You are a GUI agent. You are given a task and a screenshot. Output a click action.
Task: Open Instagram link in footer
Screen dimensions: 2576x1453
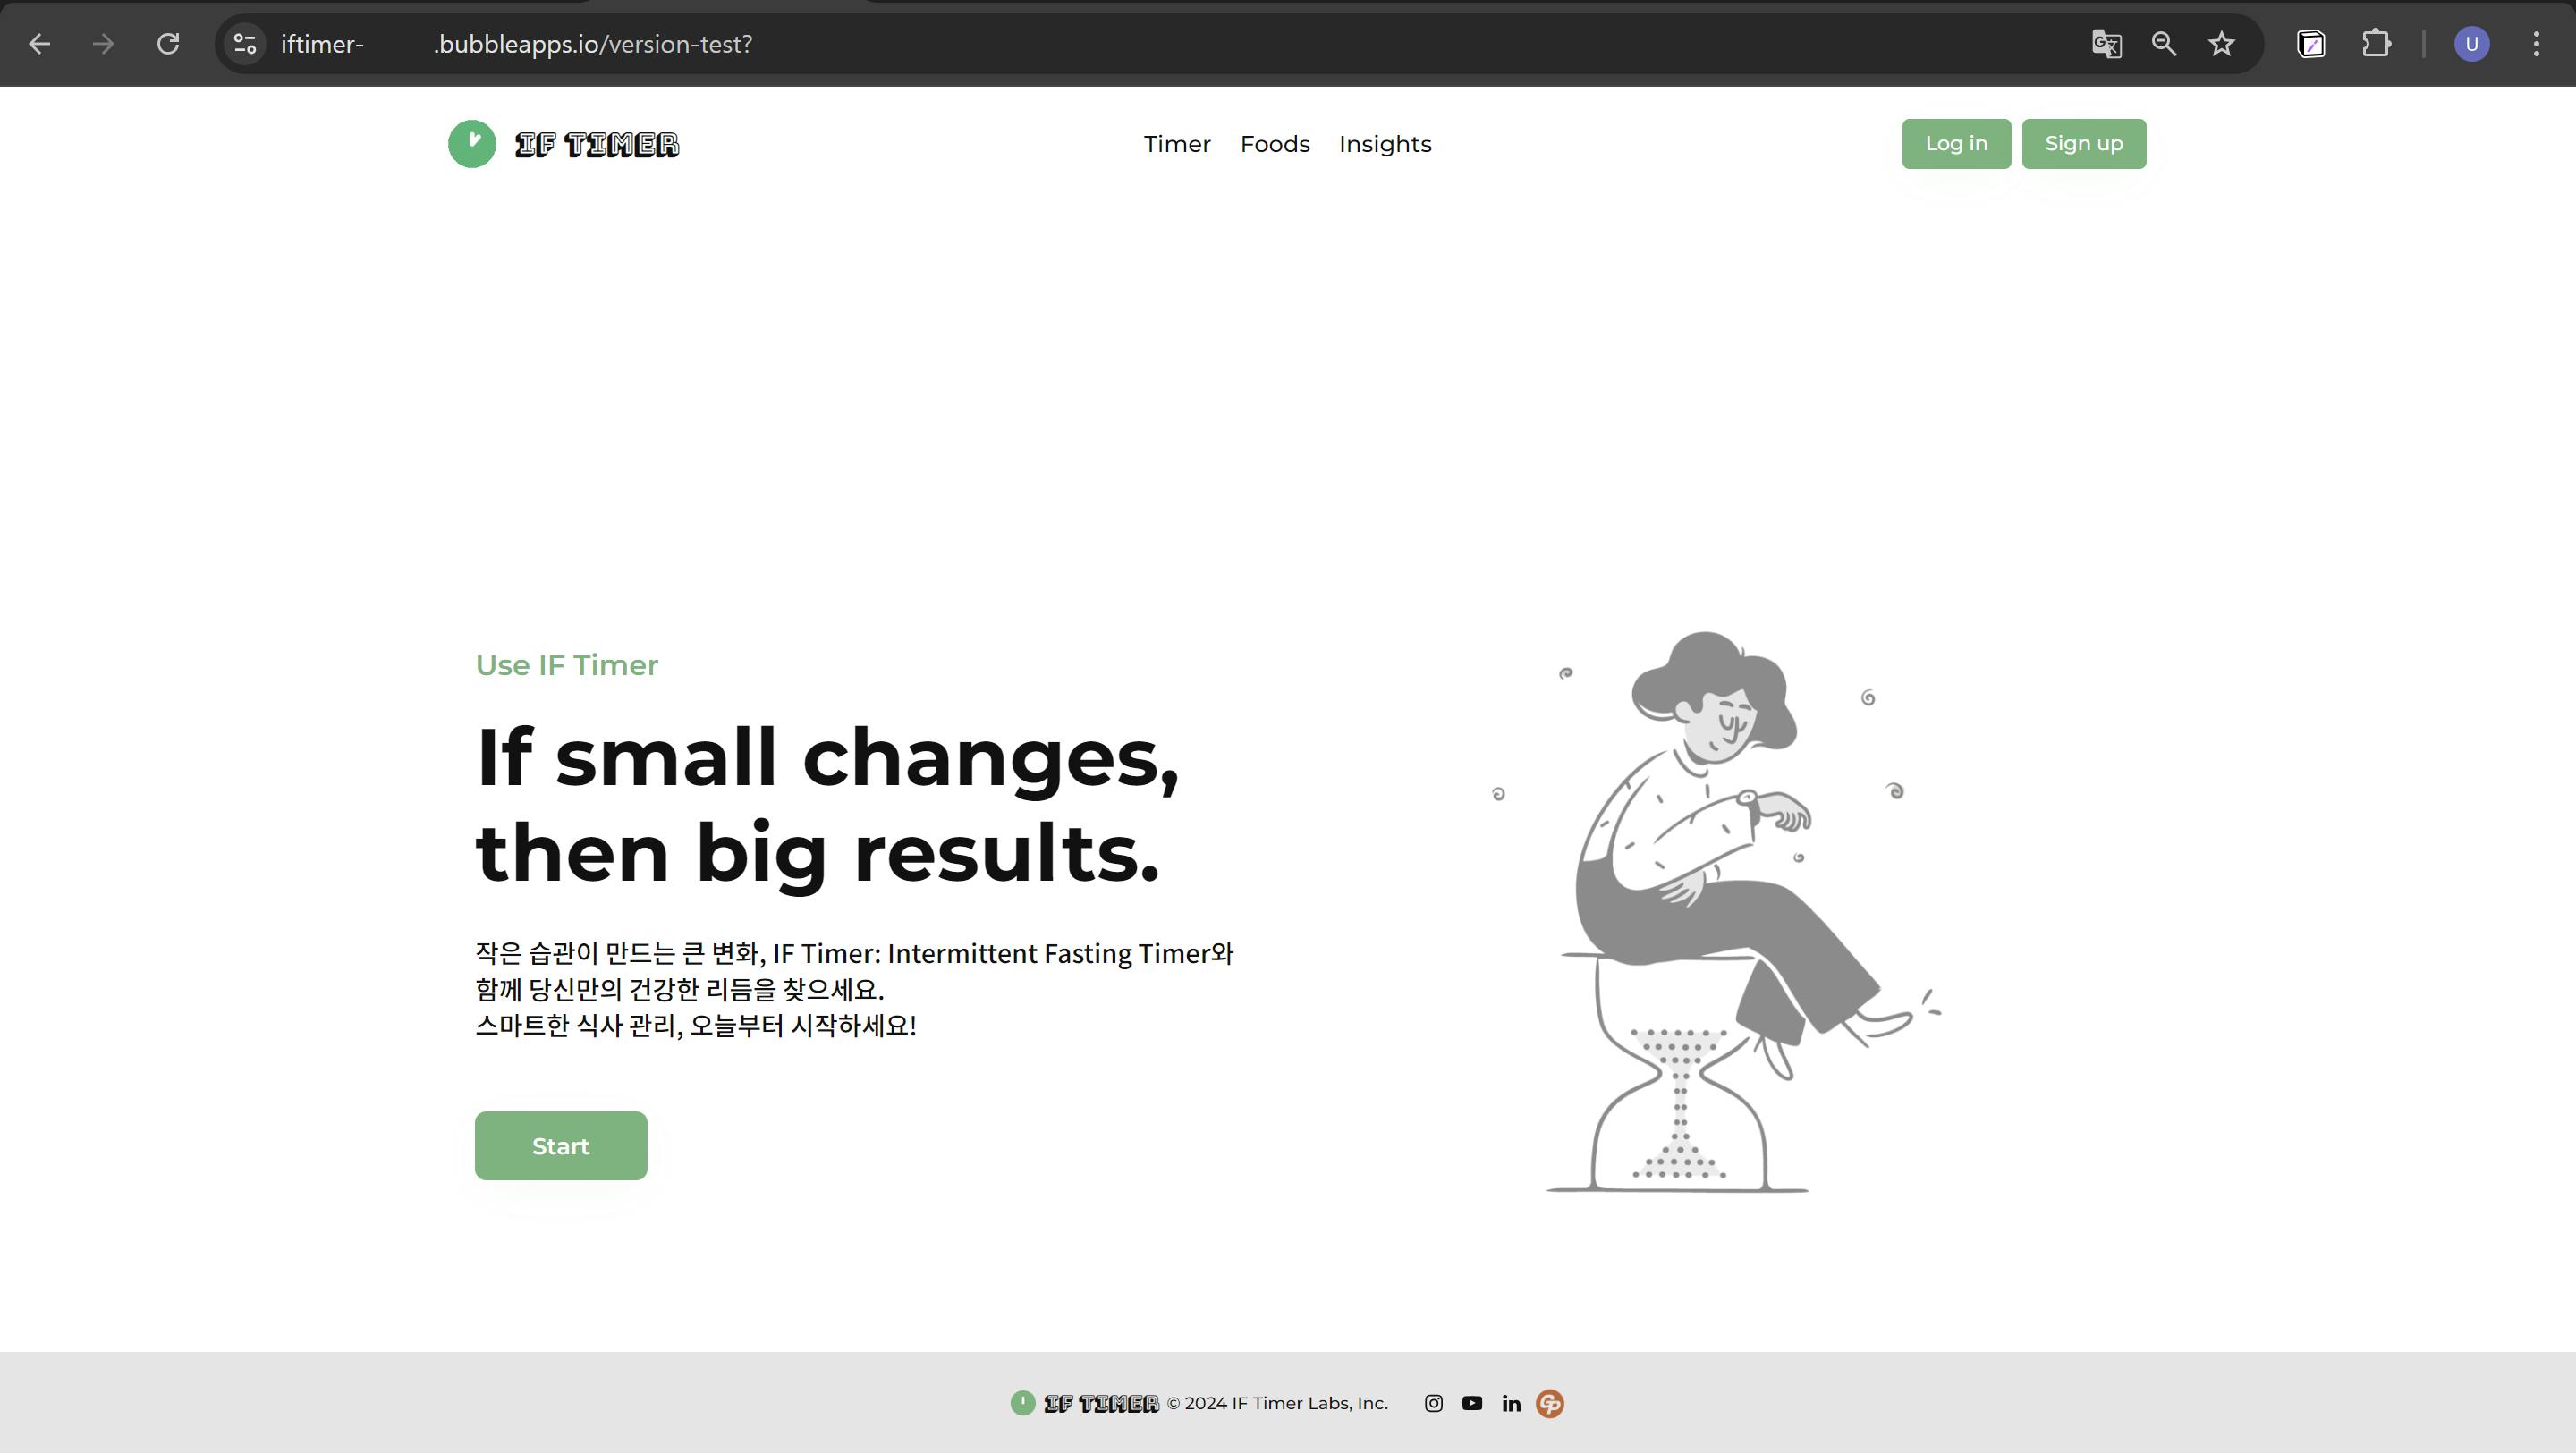click(1433, 1403)
